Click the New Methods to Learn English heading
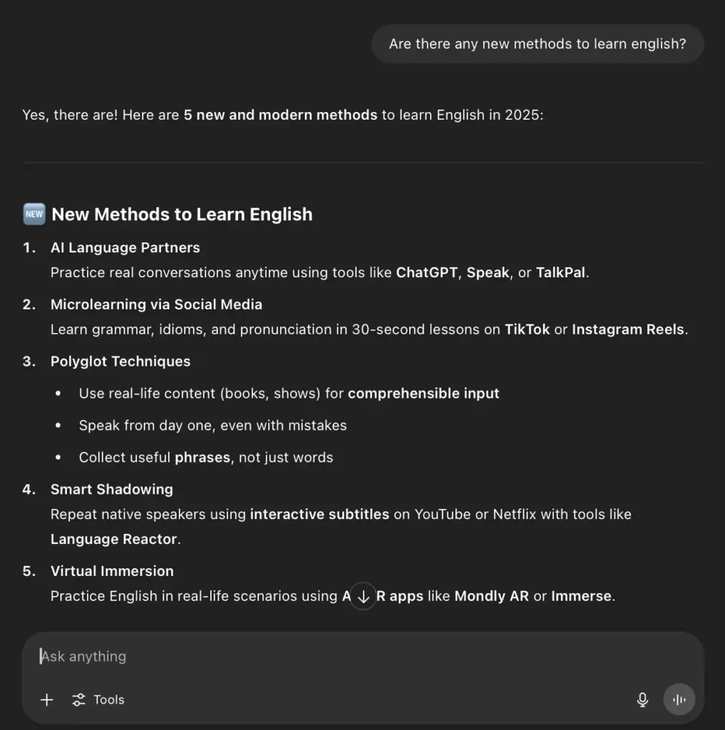Viewport: 725px width, 730px height. pyautogui.click(x=182, y=214)
